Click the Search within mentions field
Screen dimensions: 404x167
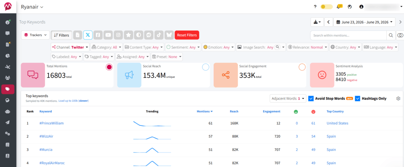[x=349, y=35]
